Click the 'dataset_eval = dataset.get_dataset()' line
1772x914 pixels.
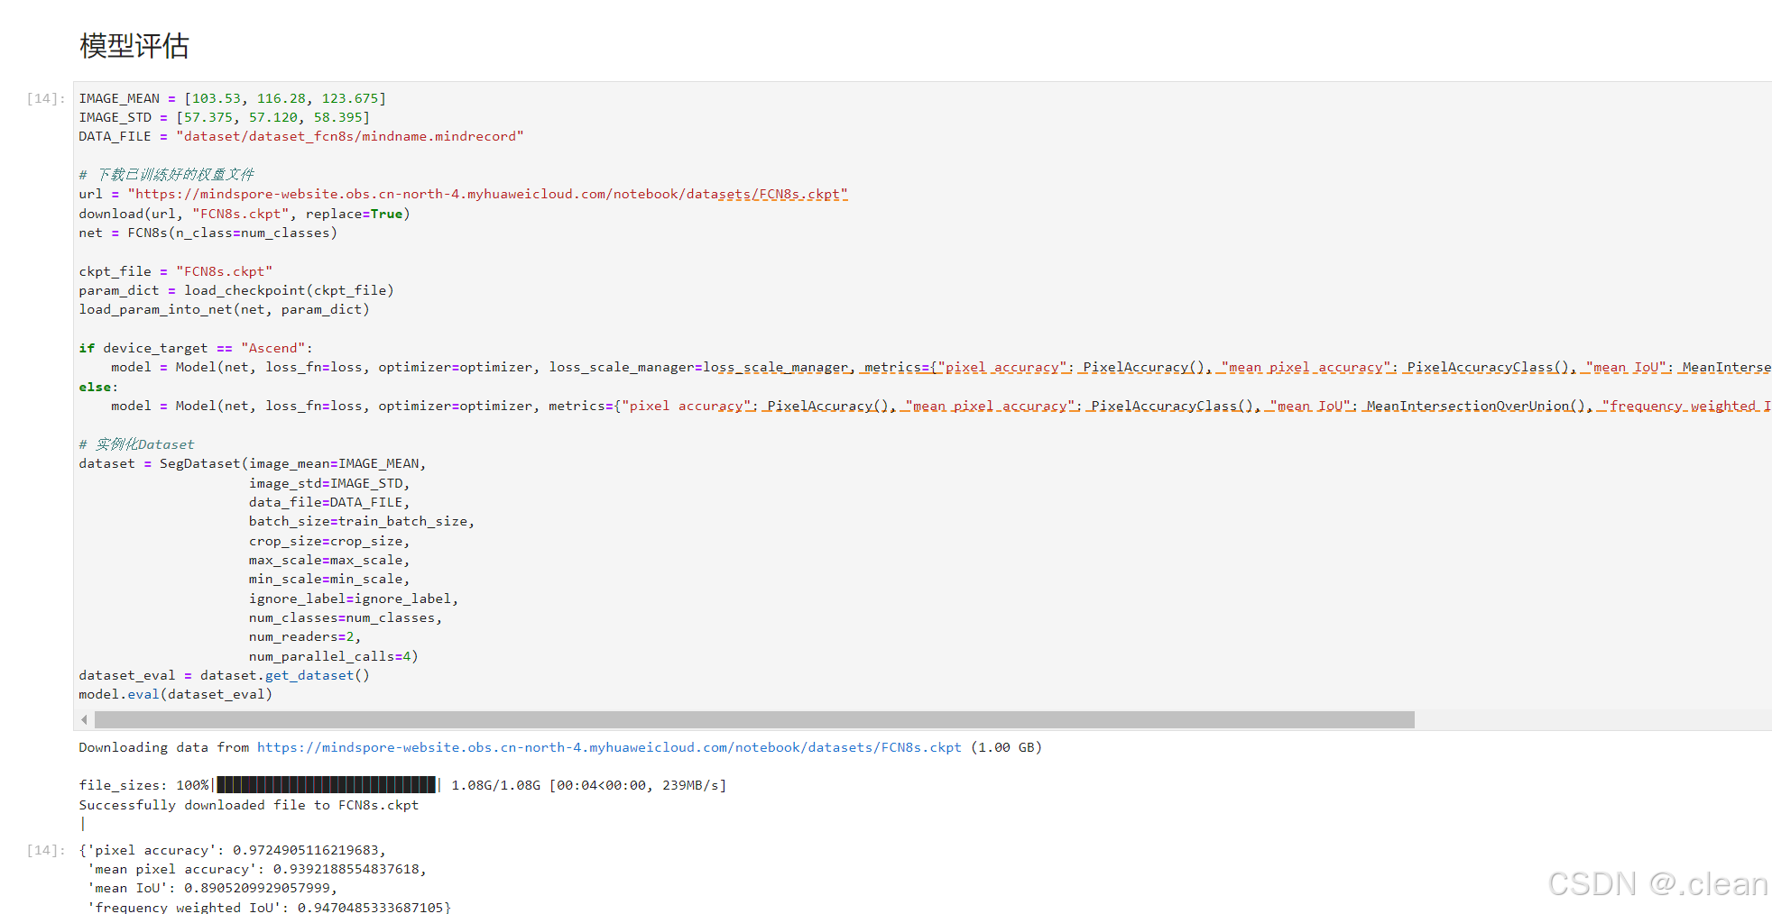coord(225,675)
